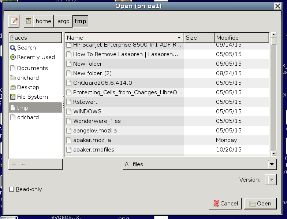Open File System in Places

tap(35, 97)
